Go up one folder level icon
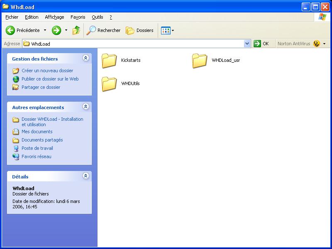 click(x=76, y=30)
